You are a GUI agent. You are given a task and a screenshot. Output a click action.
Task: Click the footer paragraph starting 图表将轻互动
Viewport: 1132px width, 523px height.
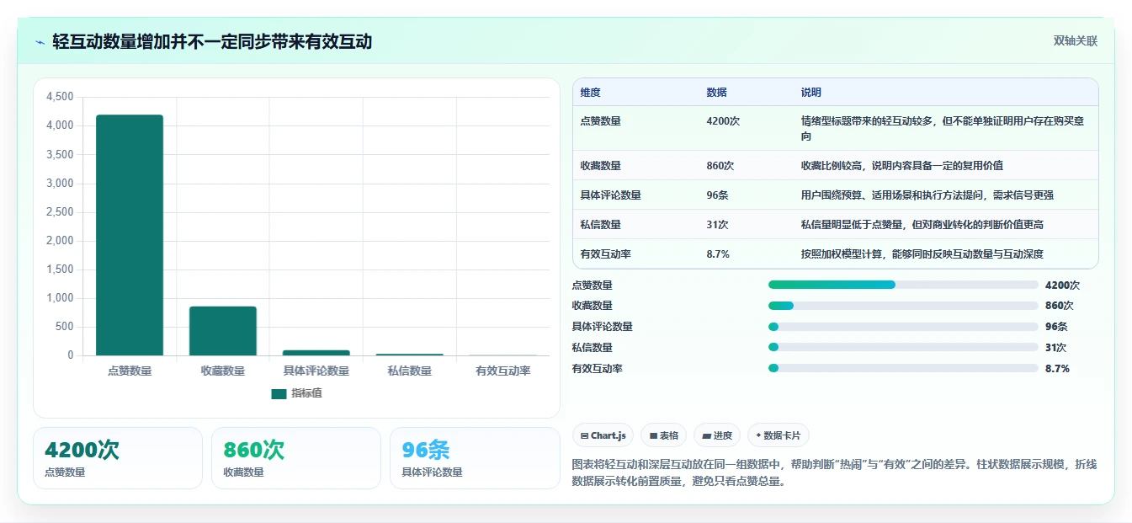click(x=835, y=473)
